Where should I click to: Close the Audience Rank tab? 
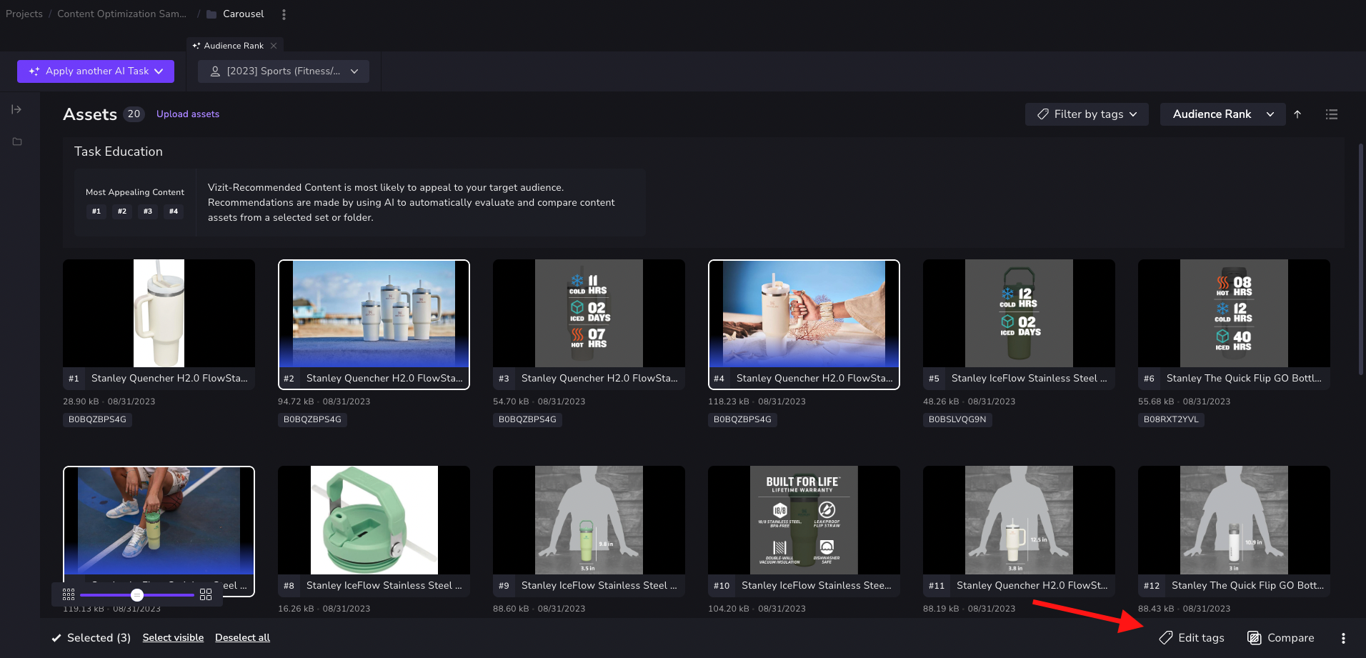274,46
